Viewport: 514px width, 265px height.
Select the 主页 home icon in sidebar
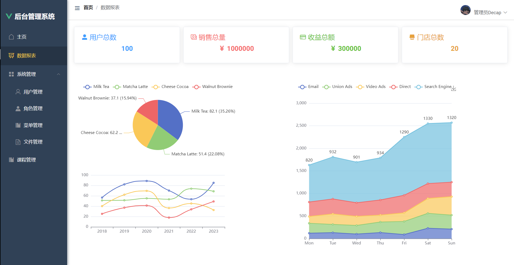(x=11, y=37)
